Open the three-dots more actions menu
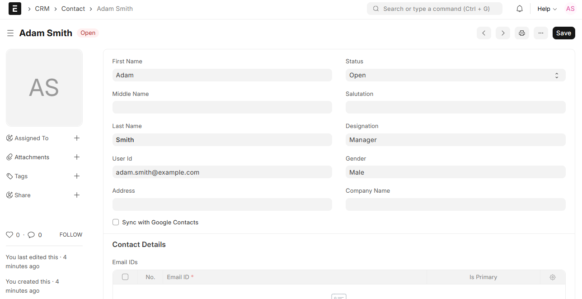The height and width of the screenshot is (299, 582). click(x=541, y=33)
